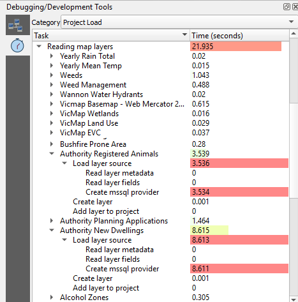Expand the Wannon Water Hydrants row
This screenshot has height=302, width=298.
coord(52,94)
